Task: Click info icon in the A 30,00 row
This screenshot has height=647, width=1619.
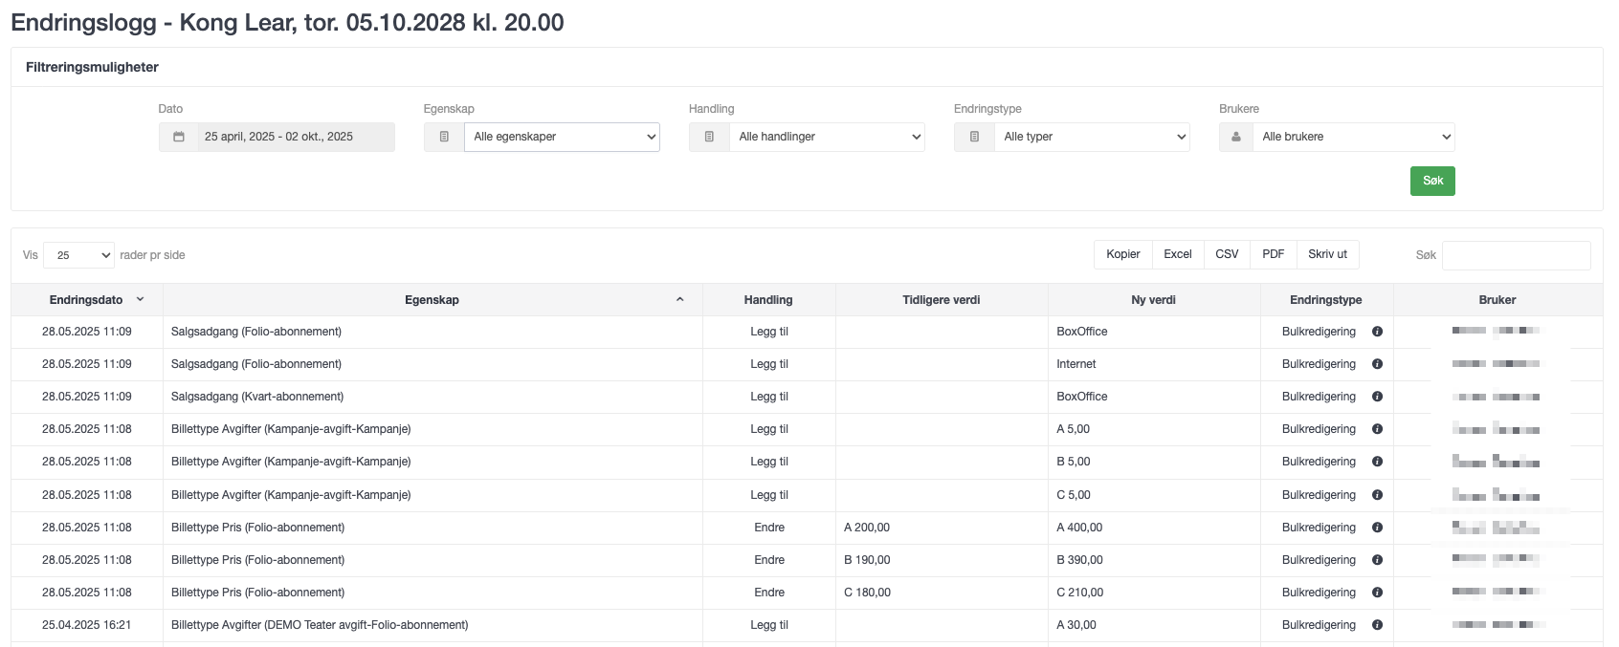Action: point(1377,625)
